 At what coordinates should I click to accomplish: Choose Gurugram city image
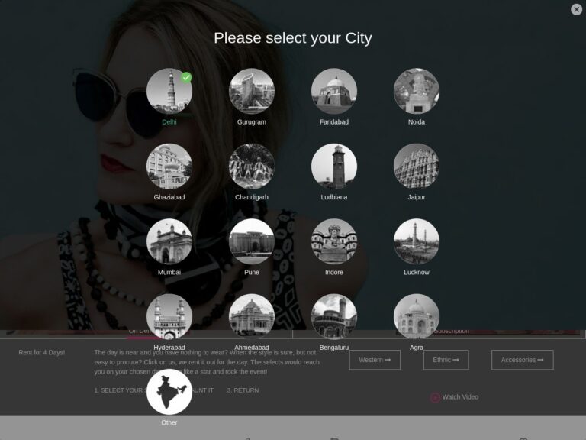[x=252, y=91]
